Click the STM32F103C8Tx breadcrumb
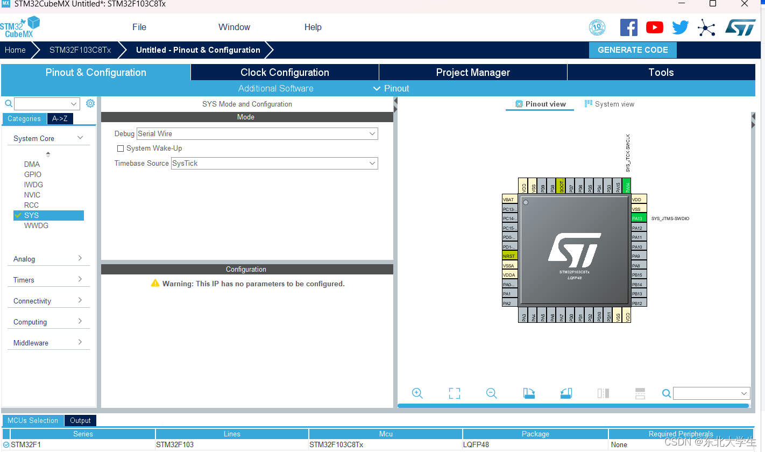Image resolution: width=765 pixels, height=452 pixels. click(x=80, y=50)
